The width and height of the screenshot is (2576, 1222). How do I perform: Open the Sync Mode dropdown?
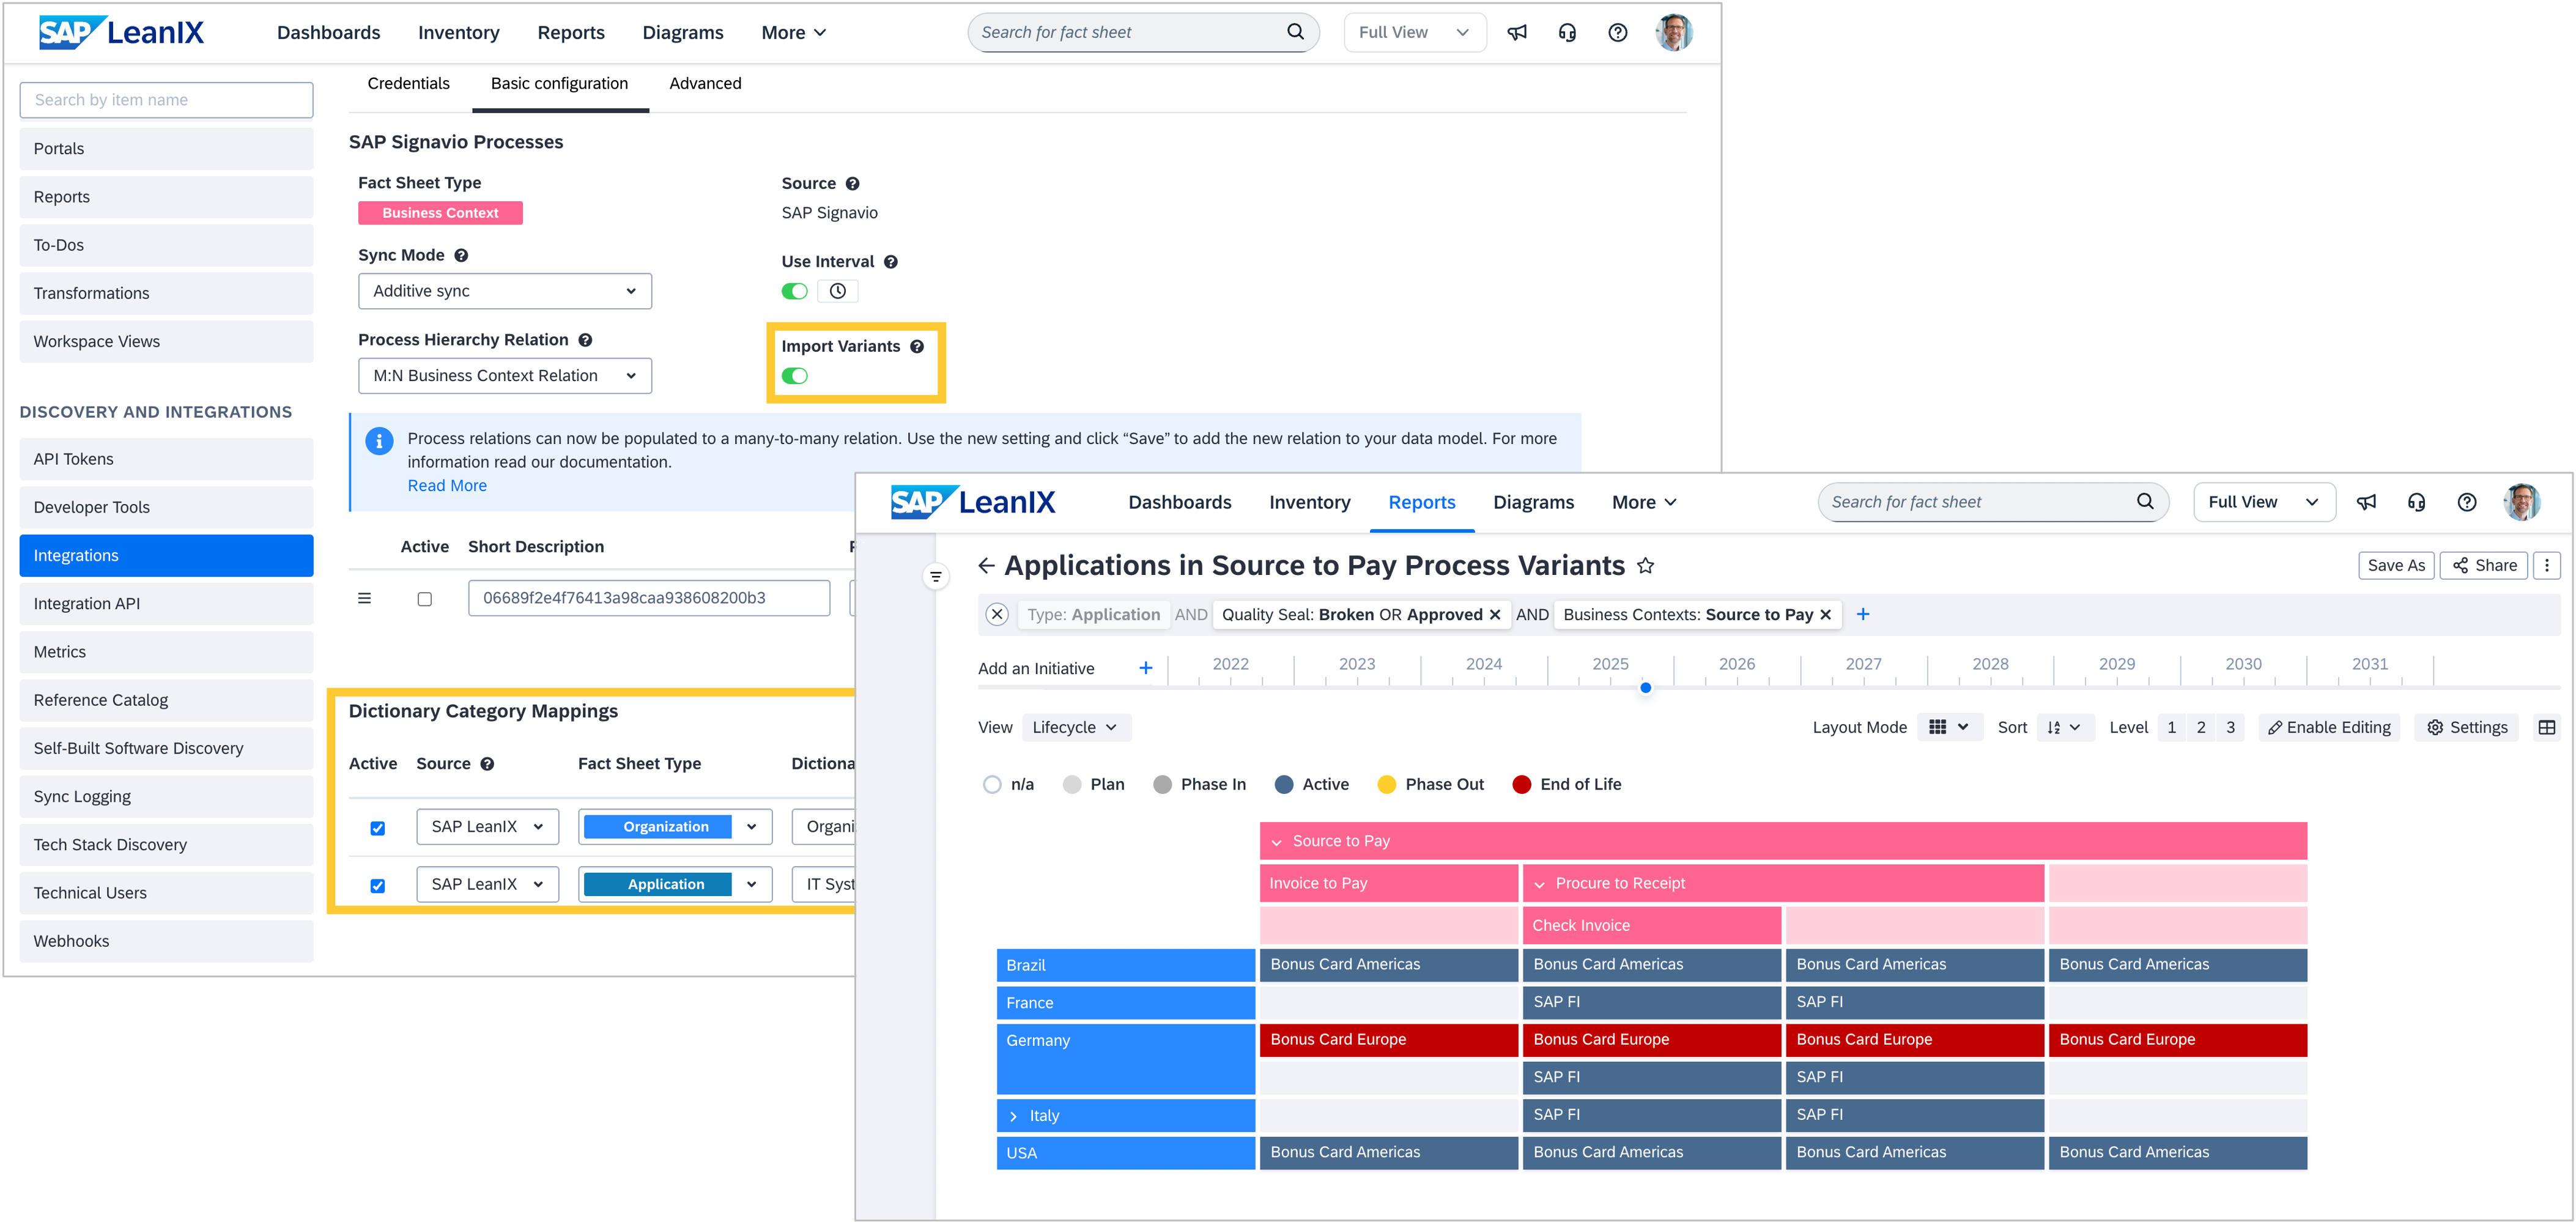pyautogui.click(x=504, y=291)
